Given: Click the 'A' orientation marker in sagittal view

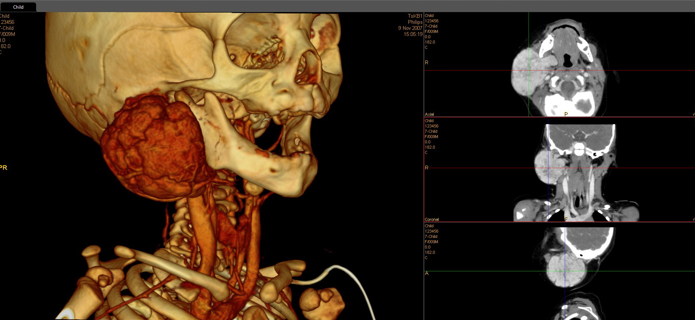Looking at the screenshot, I should 427,273.
